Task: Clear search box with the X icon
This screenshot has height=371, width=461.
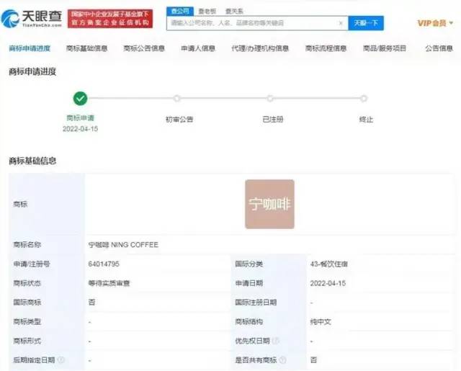Action: 341,23
